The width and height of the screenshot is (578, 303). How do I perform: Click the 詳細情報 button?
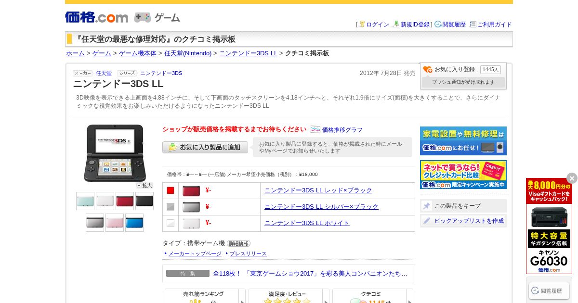pos(238,243)
